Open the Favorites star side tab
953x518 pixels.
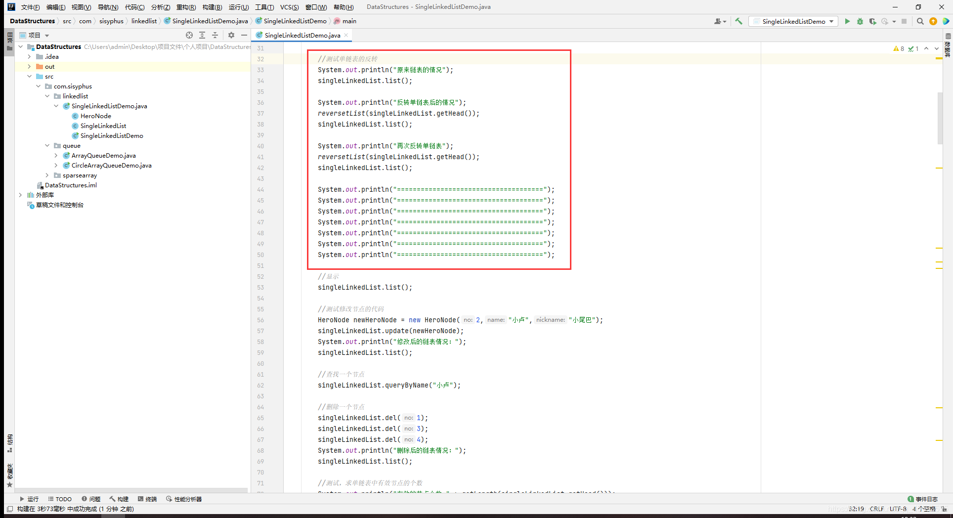tap(9, 475)
